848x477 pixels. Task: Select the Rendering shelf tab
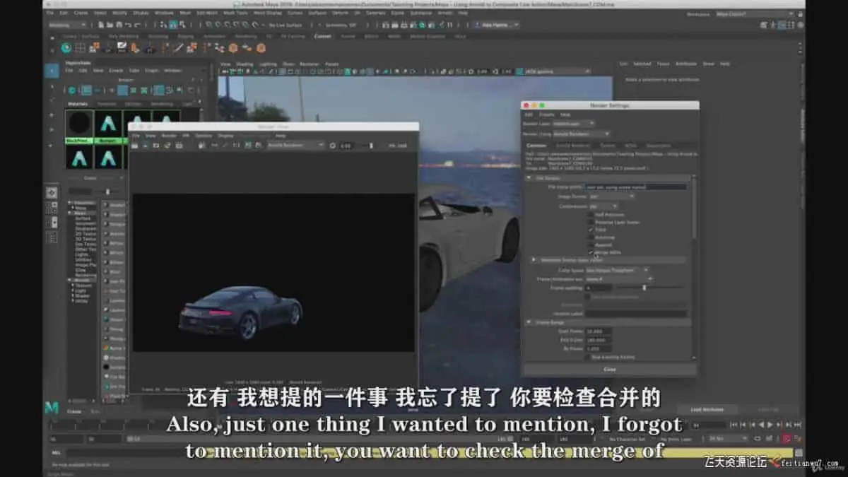(x=246, y=36)
